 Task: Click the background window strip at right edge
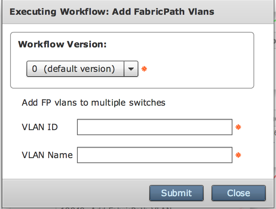point(275,106)
